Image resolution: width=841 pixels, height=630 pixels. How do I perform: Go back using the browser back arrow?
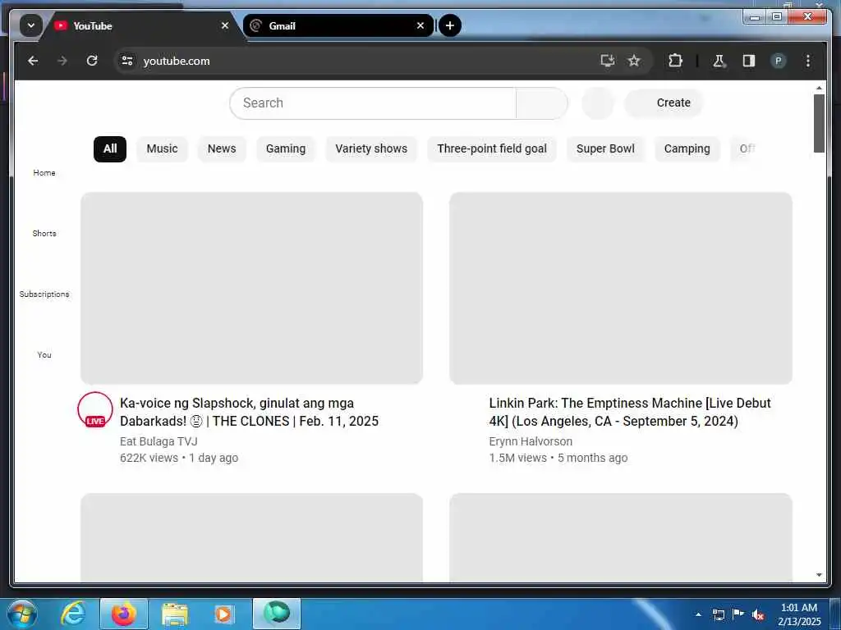coord(33,61)
